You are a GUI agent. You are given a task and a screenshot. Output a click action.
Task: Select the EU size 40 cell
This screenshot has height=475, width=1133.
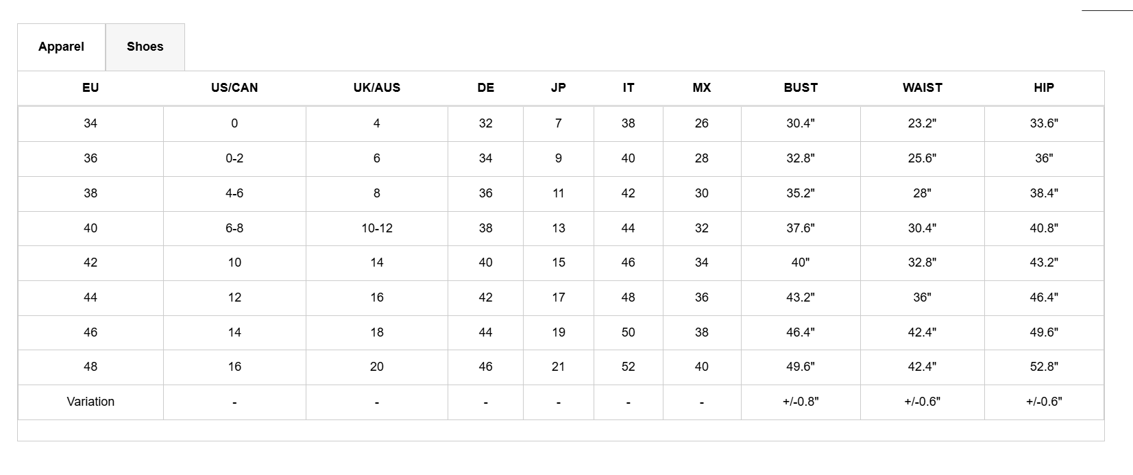(90, 228)
